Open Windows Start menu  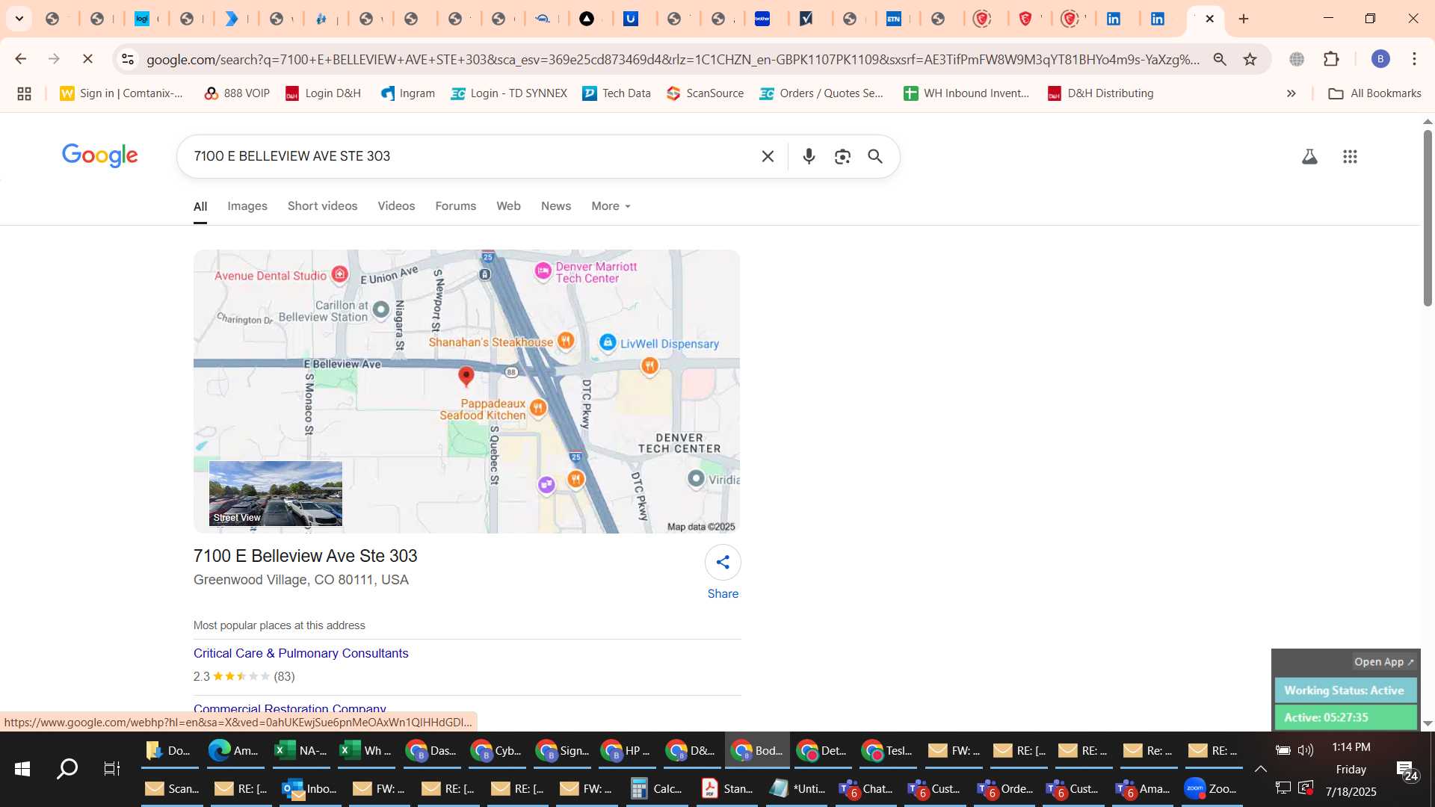coord(22,769)
